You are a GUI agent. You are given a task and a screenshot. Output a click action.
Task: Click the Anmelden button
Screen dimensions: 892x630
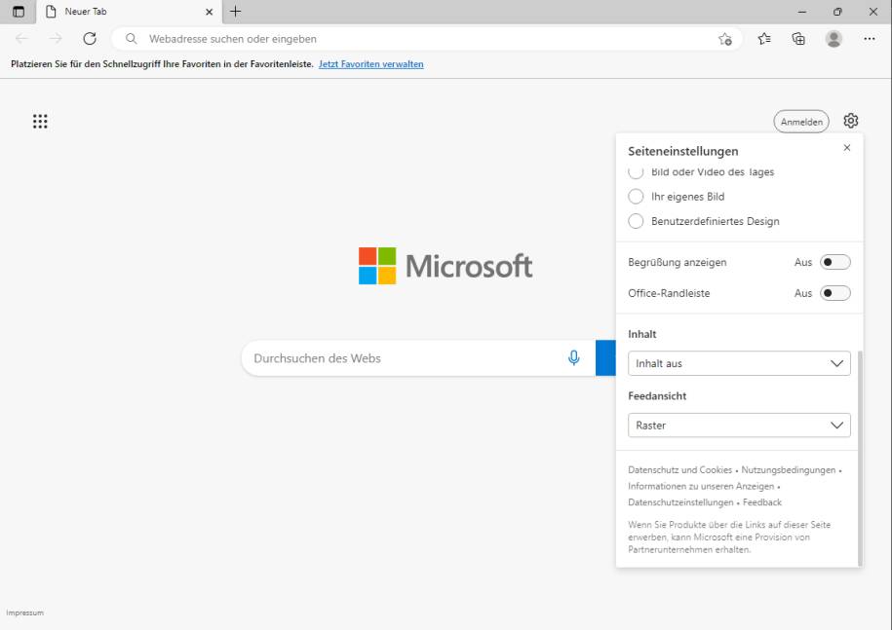800,121
